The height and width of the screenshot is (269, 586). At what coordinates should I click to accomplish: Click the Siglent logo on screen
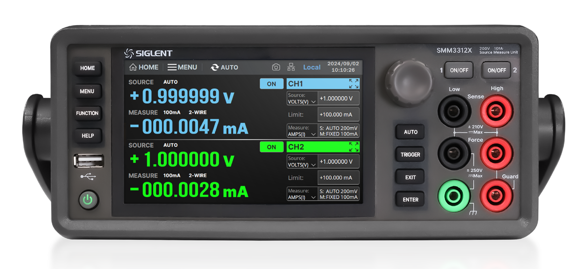point(148,53)
